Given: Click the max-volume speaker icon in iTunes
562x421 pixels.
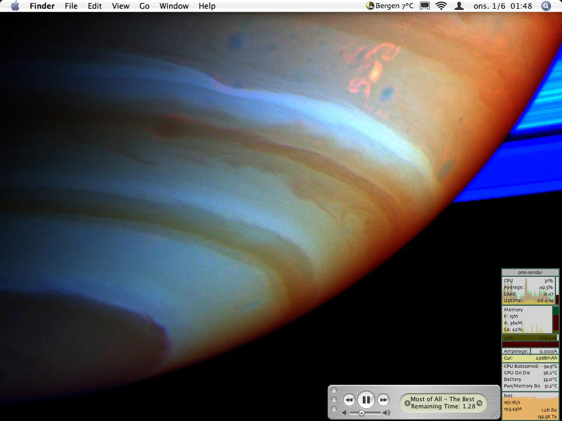Looking at the screenshot, I should tap(386, 413).
